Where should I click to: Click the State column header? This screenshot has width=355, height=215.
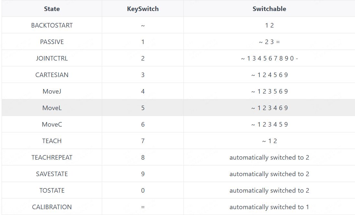click(52, 9)
